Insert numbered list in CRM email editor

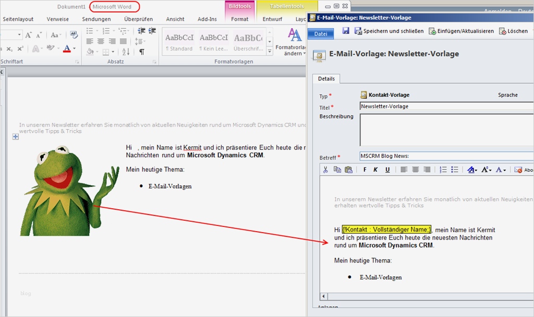coord(443,170)
